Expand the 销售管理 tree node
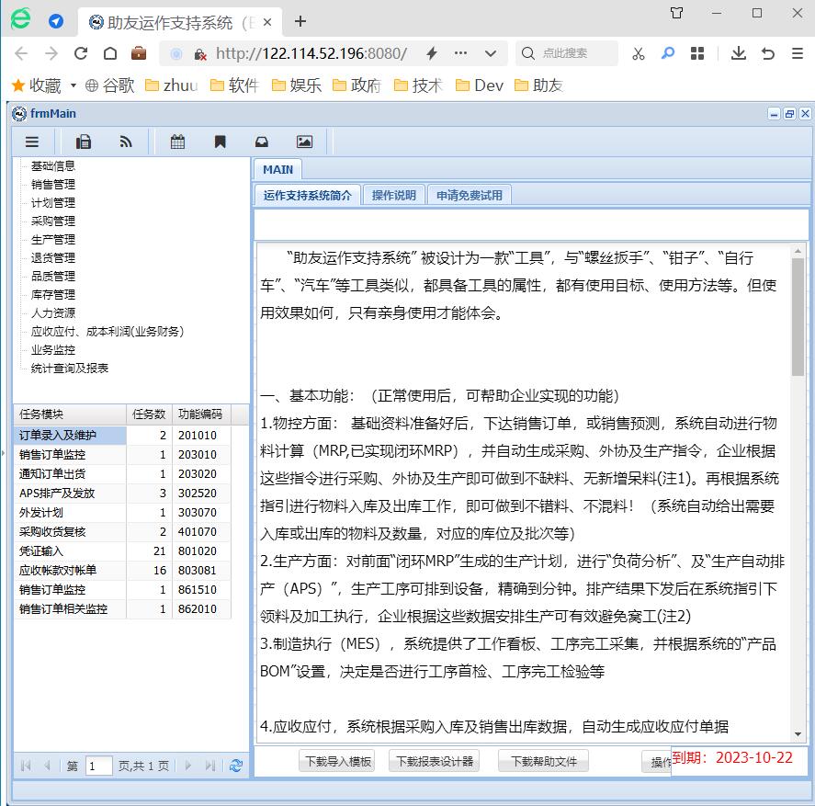815x806 pixels. tap(53, 185)
